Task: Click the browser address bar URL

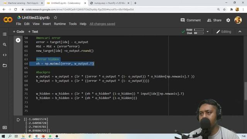Action: click(80, 9)
